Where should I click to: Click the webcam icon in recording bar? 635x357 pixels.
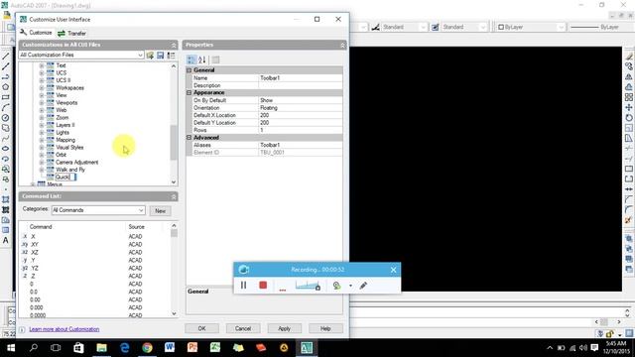click(336, 286)
